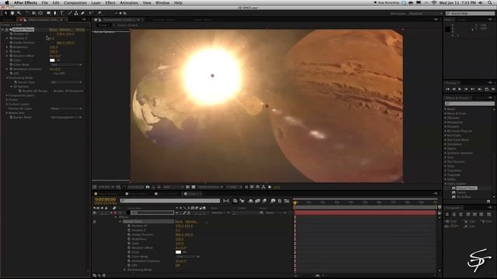Collapse Optical Flares effect in Effect Controls
497x279 pixels.
pyautogui.click(x=3, y=29)
